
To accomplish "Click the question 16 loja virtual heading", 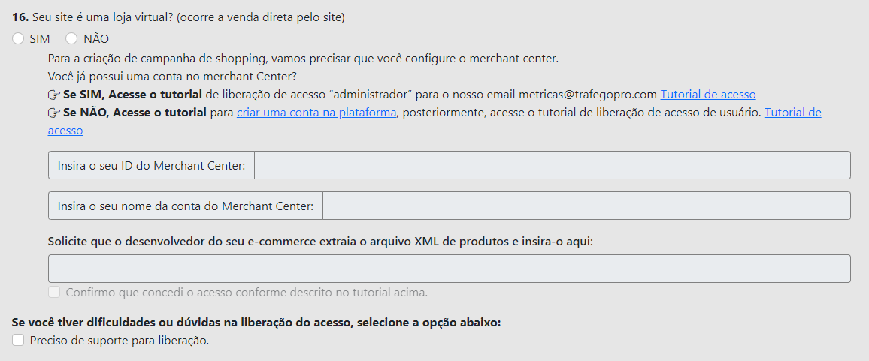I will (178, 17).
